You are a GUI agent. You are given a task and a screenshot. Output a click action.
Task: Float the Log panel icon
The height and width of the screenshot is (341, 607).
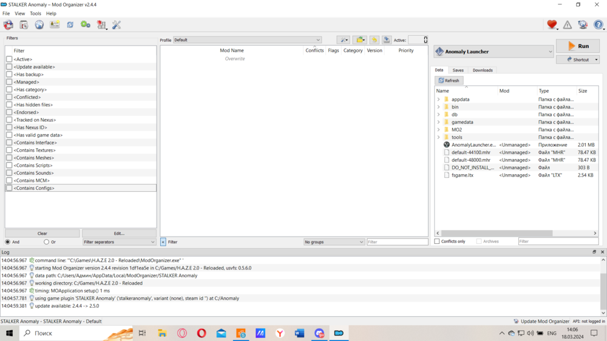594,252
